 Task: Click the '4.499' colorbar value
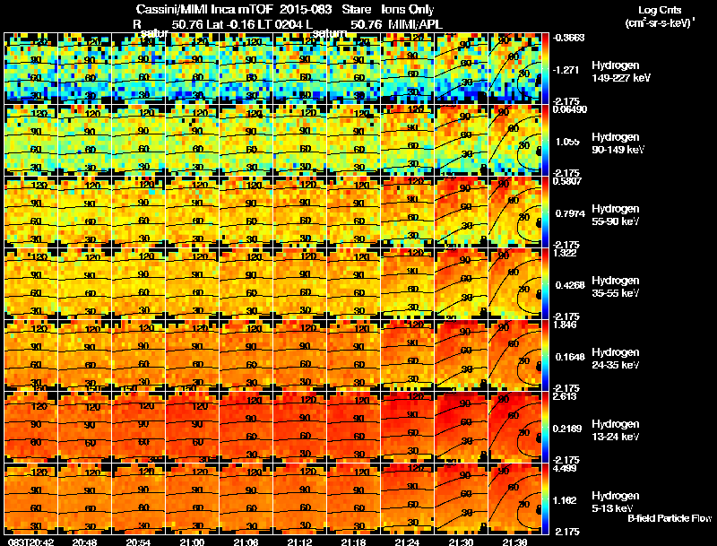[x=565, y=469]
